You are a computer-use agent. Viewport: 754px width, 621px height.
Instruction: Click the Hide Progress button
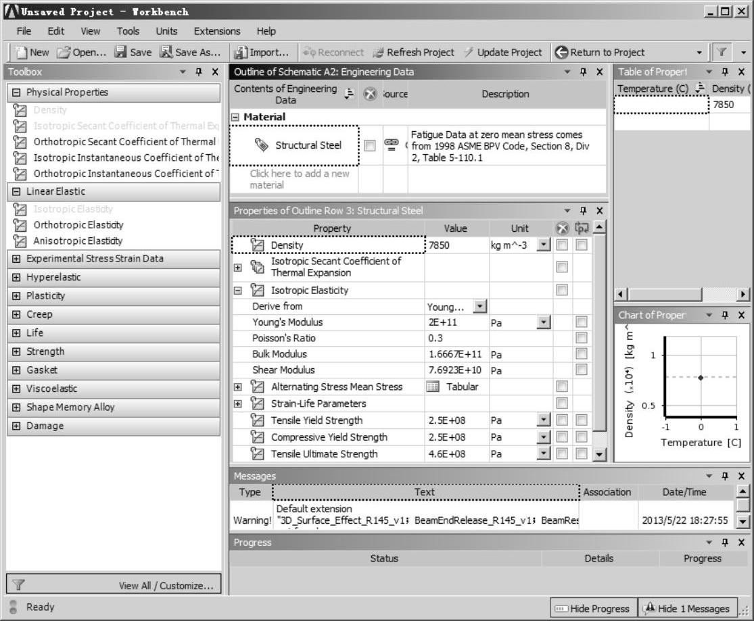click(x=592, y=609)
